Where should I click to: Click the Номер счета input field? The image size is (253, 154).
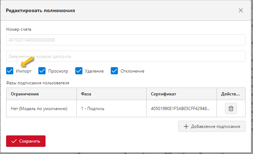point(126,40)
